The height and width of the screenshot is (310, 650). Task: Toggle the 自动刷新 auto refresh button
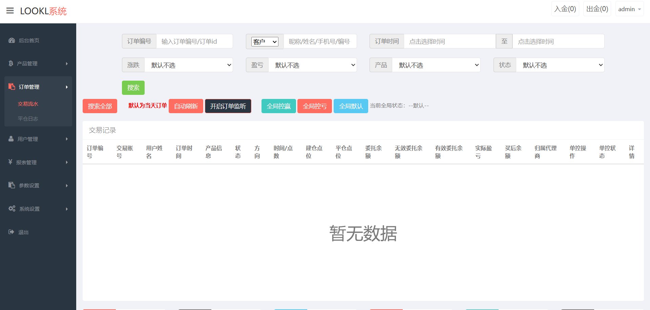coord(186,106)
